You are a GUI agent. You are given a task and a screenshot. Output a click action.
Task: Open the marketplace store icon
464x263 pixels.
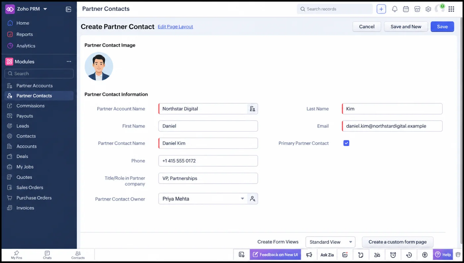417,9
